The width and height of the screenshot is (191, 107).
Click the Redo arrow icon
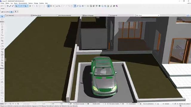[x=4, y=6]
